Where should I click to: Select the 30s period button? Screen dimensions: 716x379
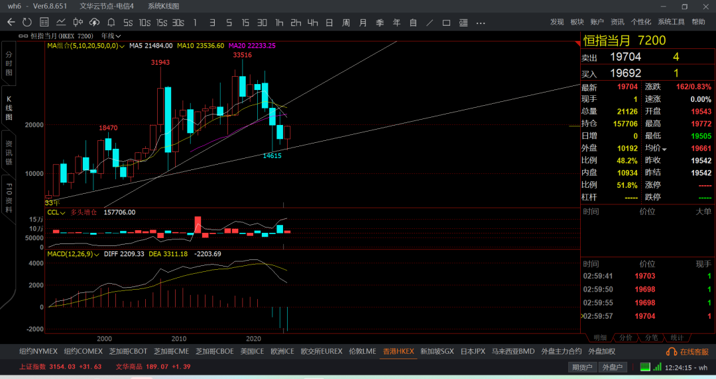point(178,22)
